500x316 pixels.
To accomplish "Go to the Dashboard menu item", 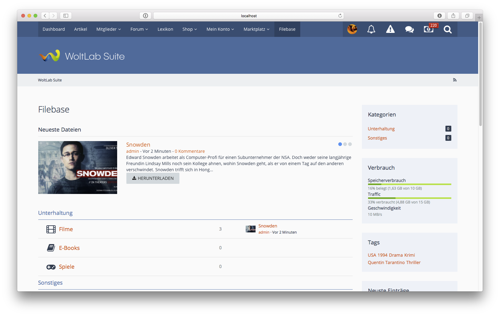I will [54, 29].
